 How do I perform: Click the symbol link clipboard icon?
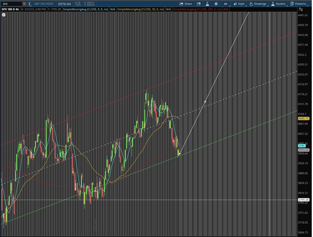[29, 4]
